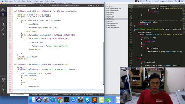Viewport: 185px width, 104px height.
Task: Select SqlField.cpp in Sublime open files
Action: 110,13
